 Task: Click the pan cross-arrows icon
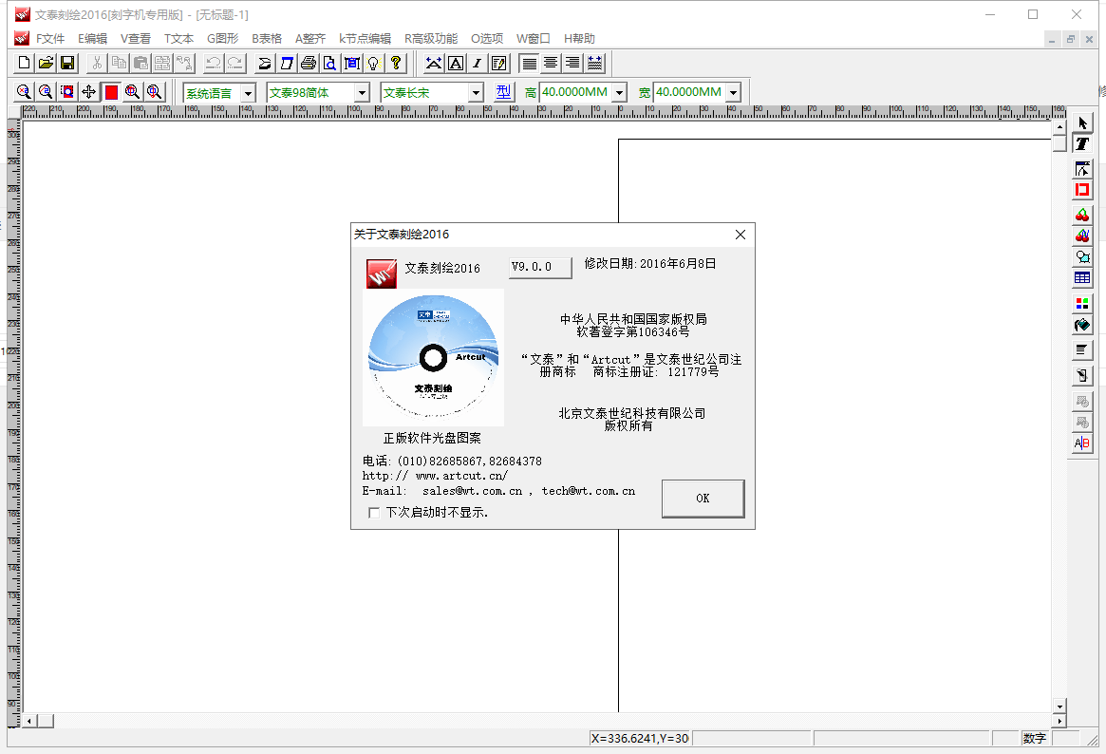tap(89, 92)
